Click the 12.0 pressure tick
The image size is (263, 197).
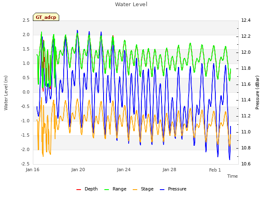pos(246,52)
